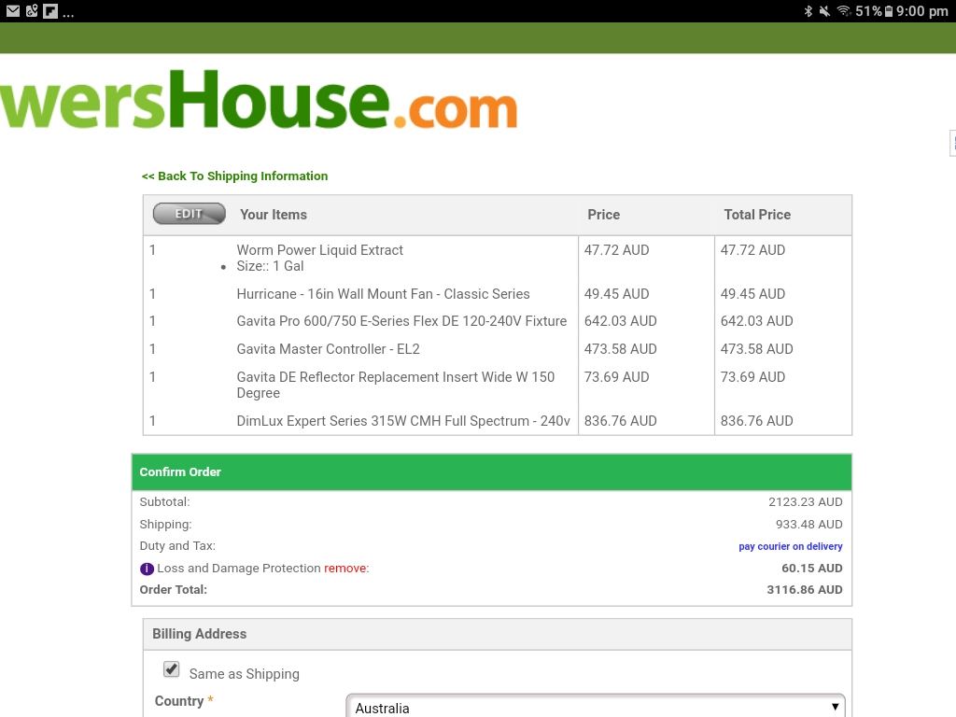Click the Confirm Order section header
The image size is (956, 717).
(491, 471)
